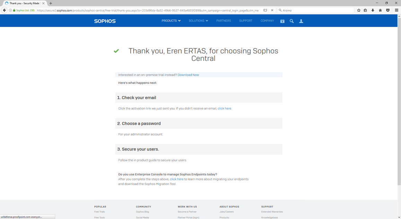Open Firefox downloads arrow icon
The image size is (401, 219).
tap(373, 10)
